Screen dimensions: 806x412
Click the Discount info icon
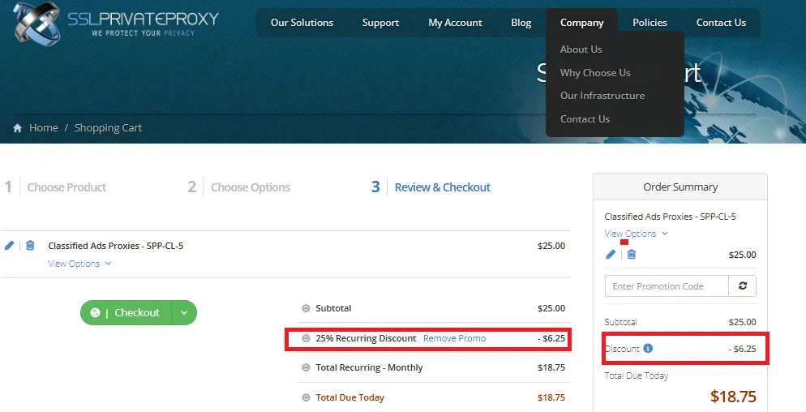648,348
